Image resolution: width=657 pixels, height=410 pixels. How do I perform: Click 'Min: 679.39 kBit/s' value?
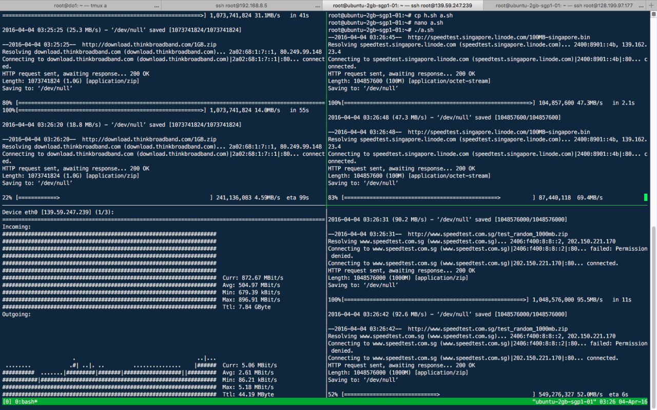pyautogui.click(x=252, y=292)
